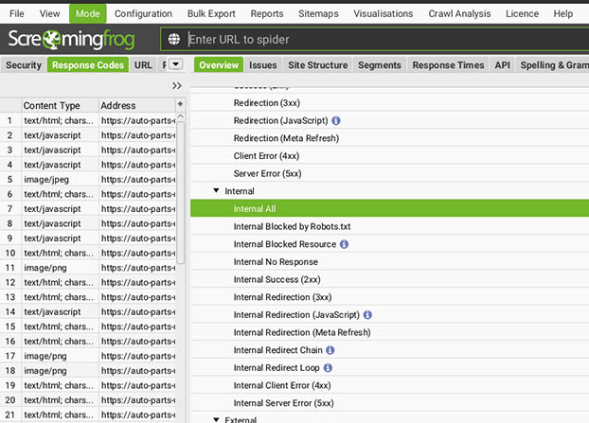Click the Enter URL to spider field
This screenshot has width=589, height=423.
pyautogui.click(x=379, y=40)
